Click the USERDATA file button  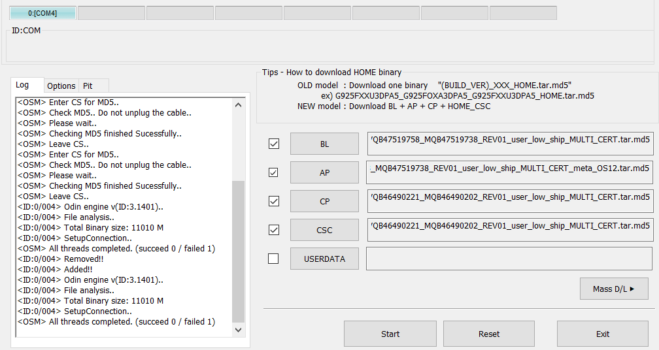(x=324, y=259)
